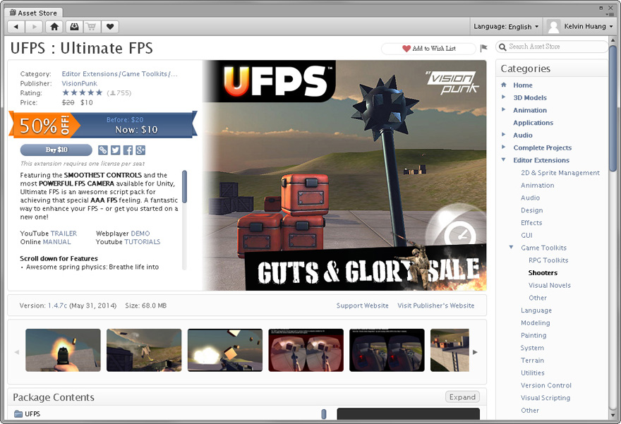The image size is (621, 424).
Task: Open the Youtube TUTORIALS link
Action: coord(142,242)
